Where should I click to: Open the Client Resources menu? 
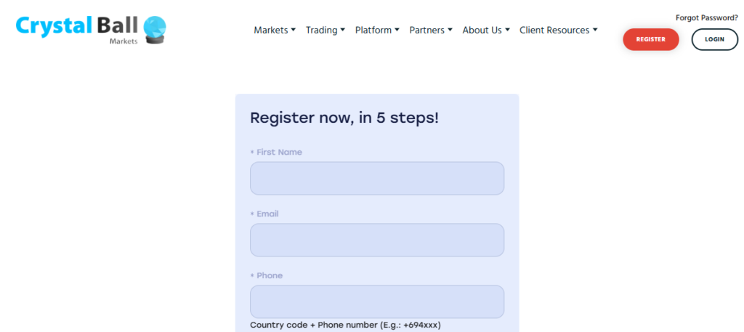(x=554, y=30)
